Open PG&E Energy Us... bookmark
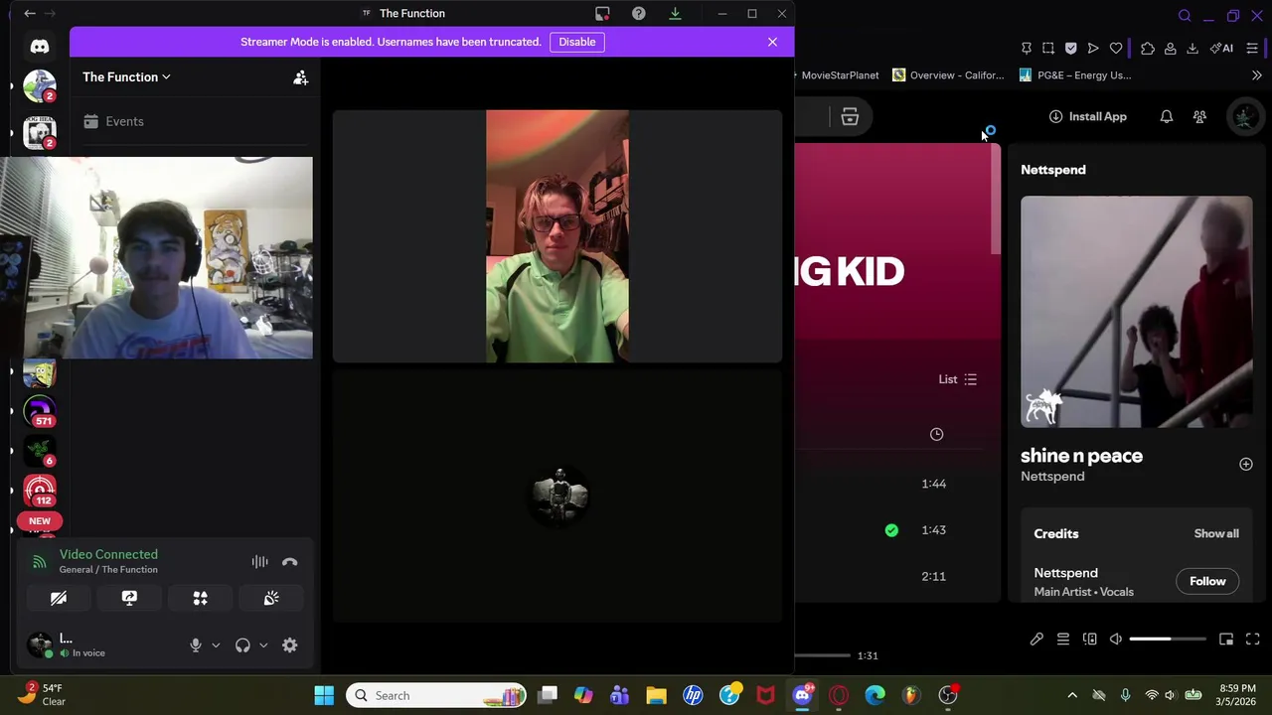This screenshot has width=1272, height=715. point(1075,75)
